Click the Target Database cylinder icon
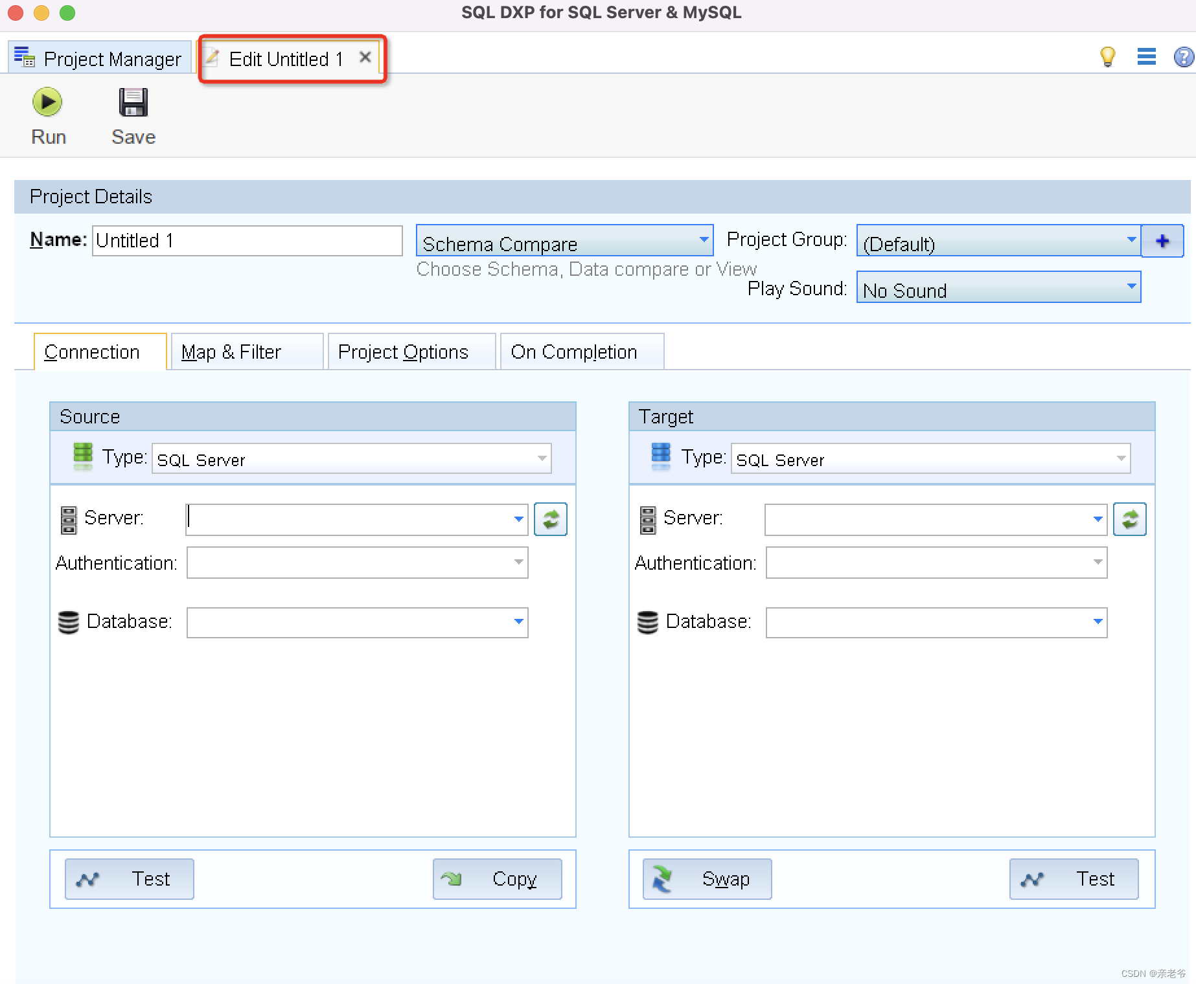The image size is (1196, 984). coord(648,622)
